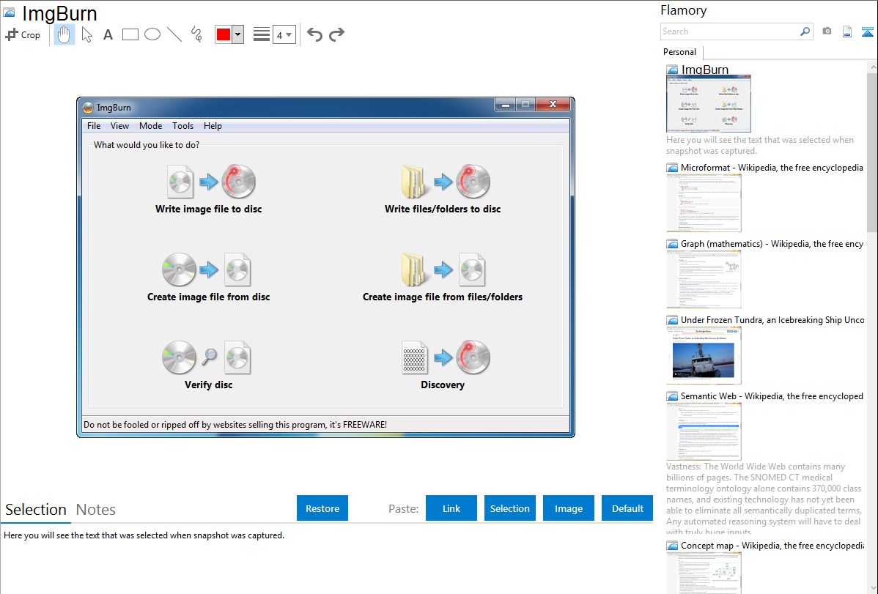878x594 pixels.
Task: Click the Concept map snapshot title
Action: click(772, 545)
